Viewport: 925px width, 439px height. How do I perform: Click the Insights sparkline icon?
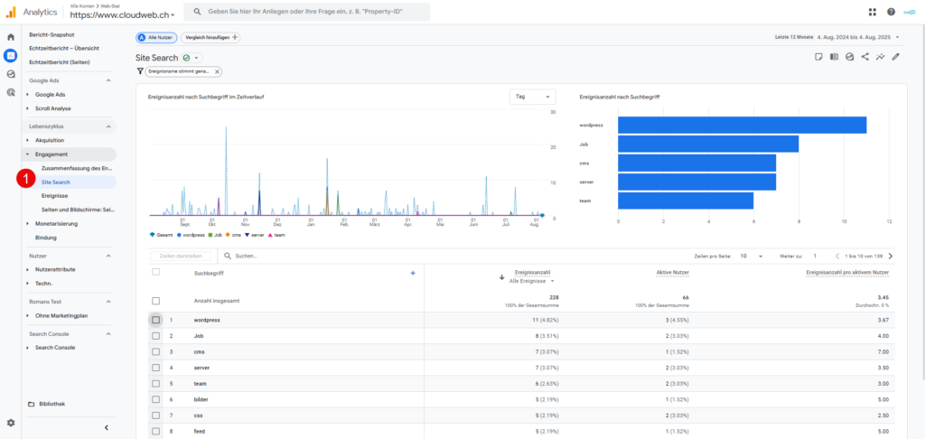coord(880,57)
